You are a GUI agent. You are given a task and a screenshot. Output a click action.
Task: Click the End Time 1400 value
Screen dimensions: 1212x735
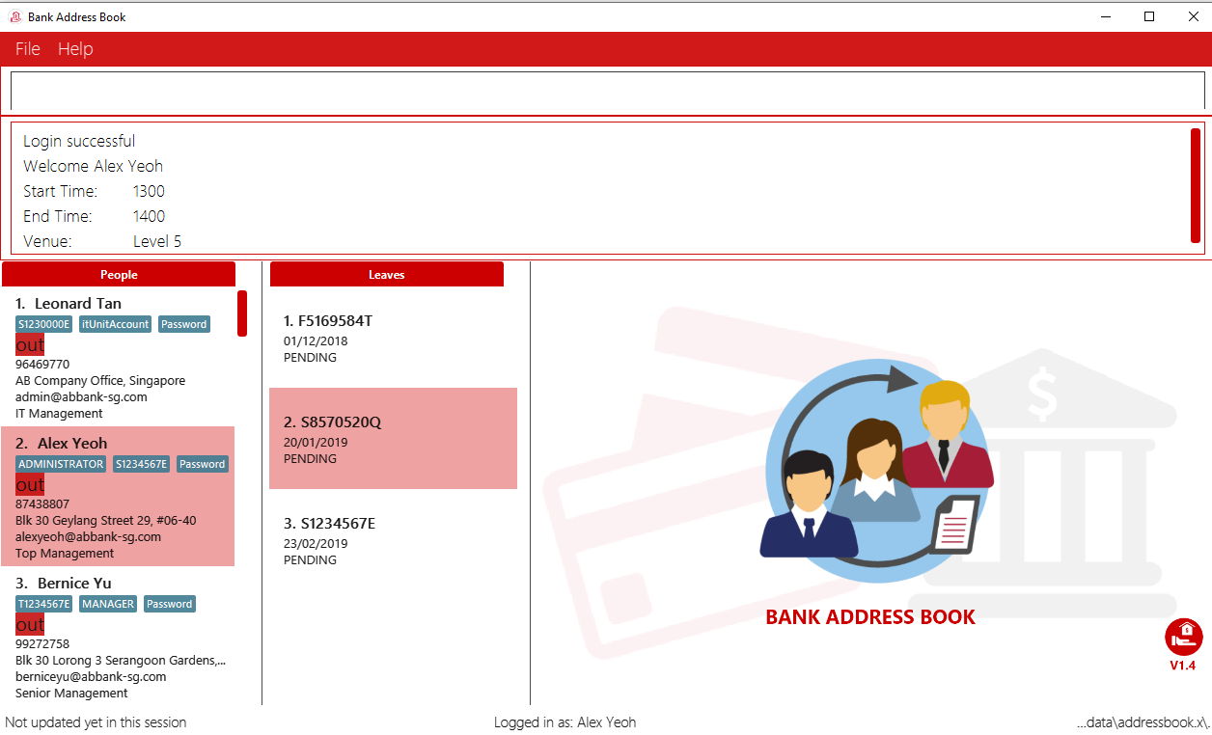(149, 216)
